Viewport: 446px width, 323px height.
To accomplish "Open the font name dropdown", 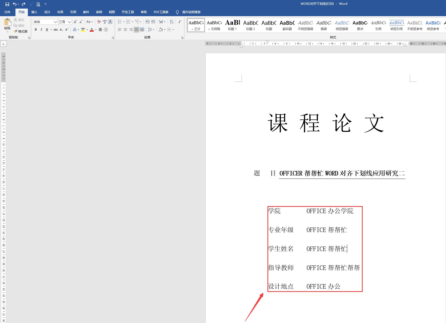I will click(x=56, y=22).
